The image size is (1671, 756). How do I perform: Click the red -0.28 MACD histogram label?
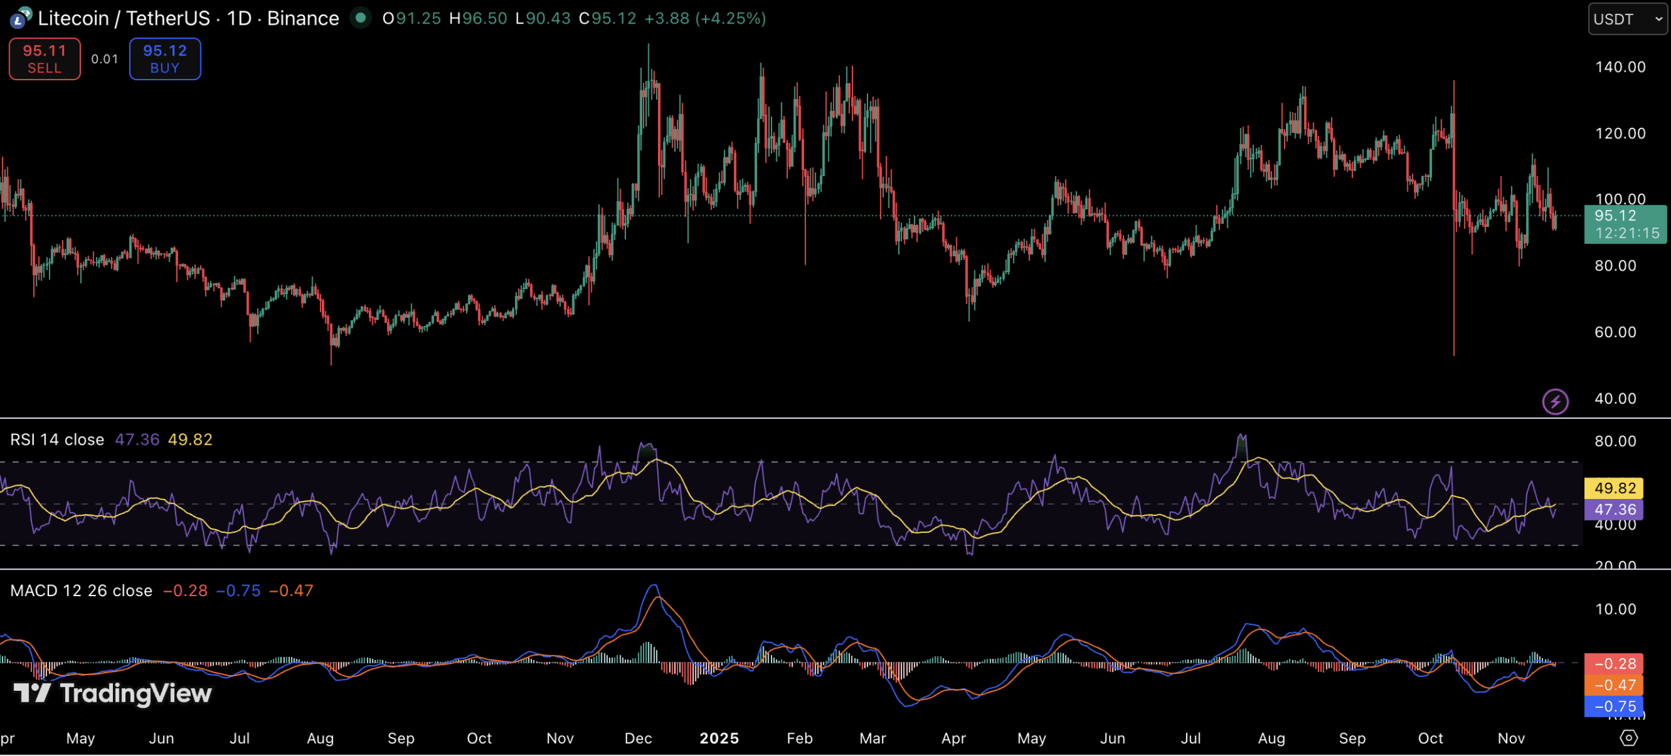(x=1615, y=663)
